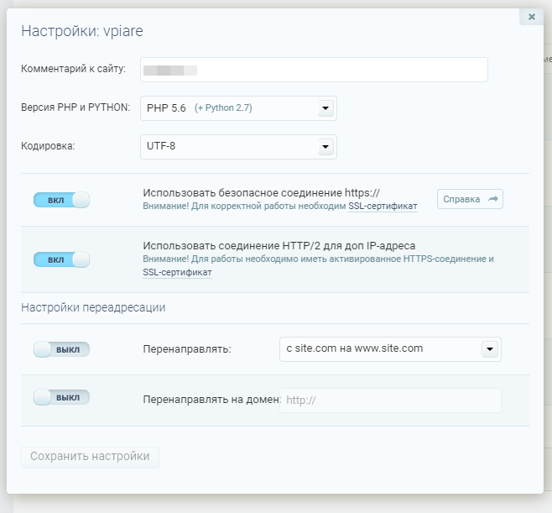Image resolution: width=552 pixels, height=513 pixels.
Task: Click the arrow icon on the UTF-8 encoding selector
Action: [325, 147]
